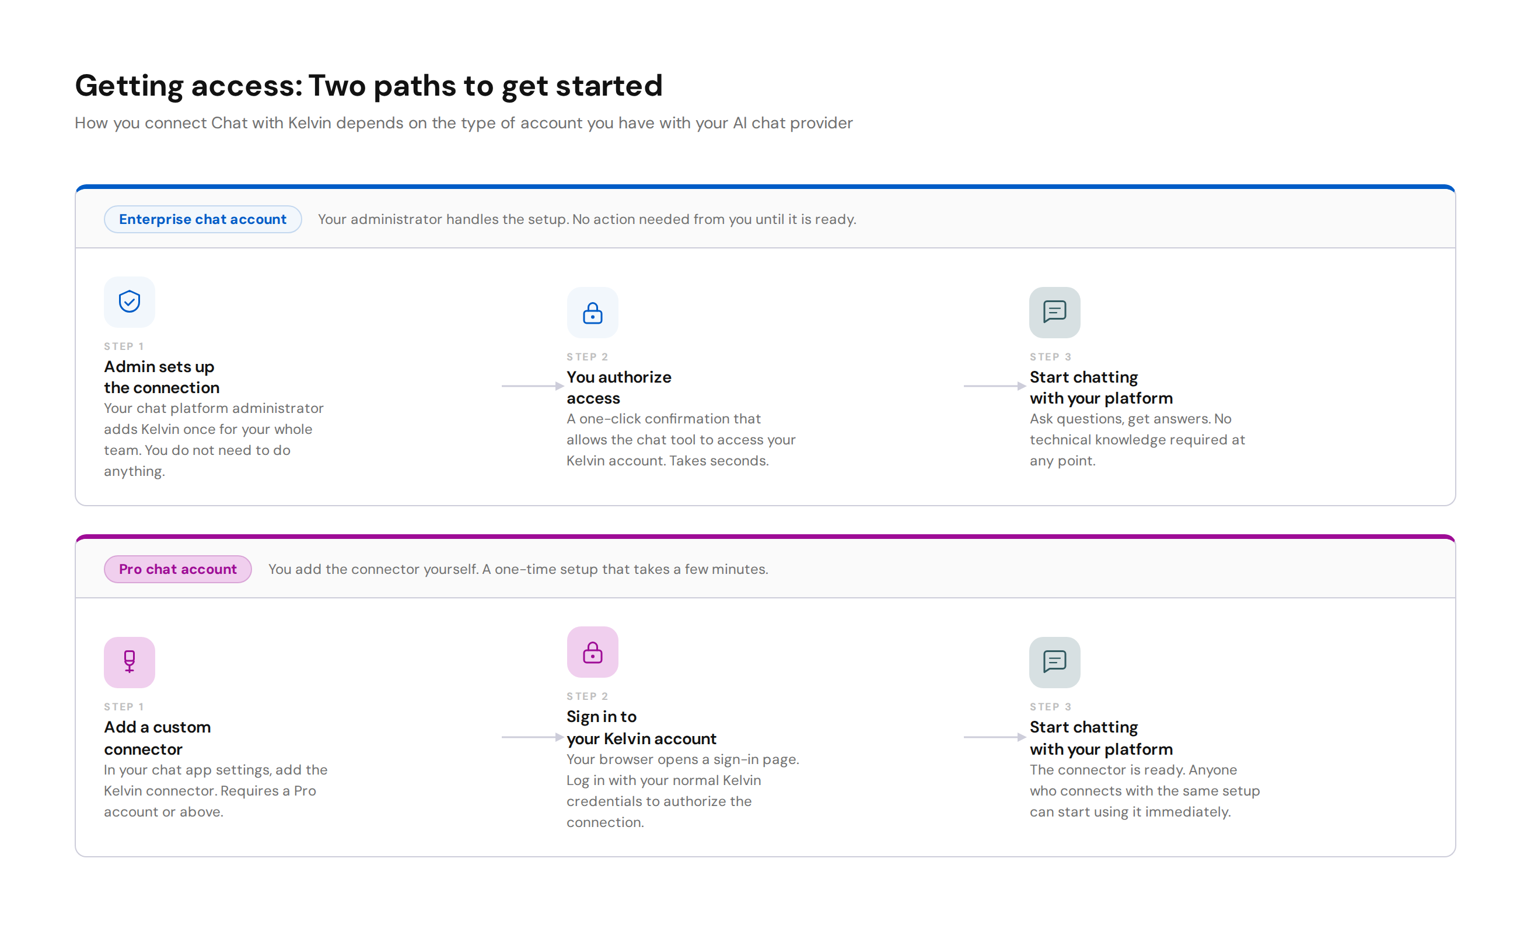Screen dimensions: 1531x932
Task: Click the blue lock icon above You authorize access
Action: pyautogui.click(x=592, y=313)
